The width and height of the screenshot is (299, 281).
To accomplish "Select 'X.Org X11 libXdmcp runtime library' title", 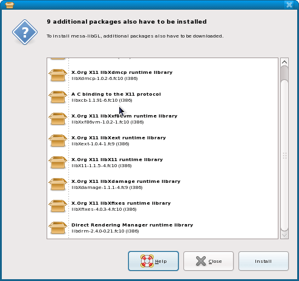I will pyautogui.click(x=122, y=72).
